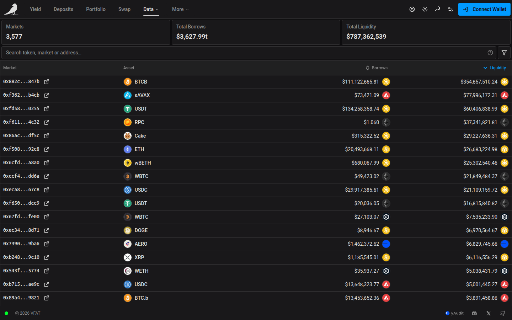The width and height of the screenshot is (512, 320).
Task: Click the wBETH asset name
Action: click(x=143, y=163)
